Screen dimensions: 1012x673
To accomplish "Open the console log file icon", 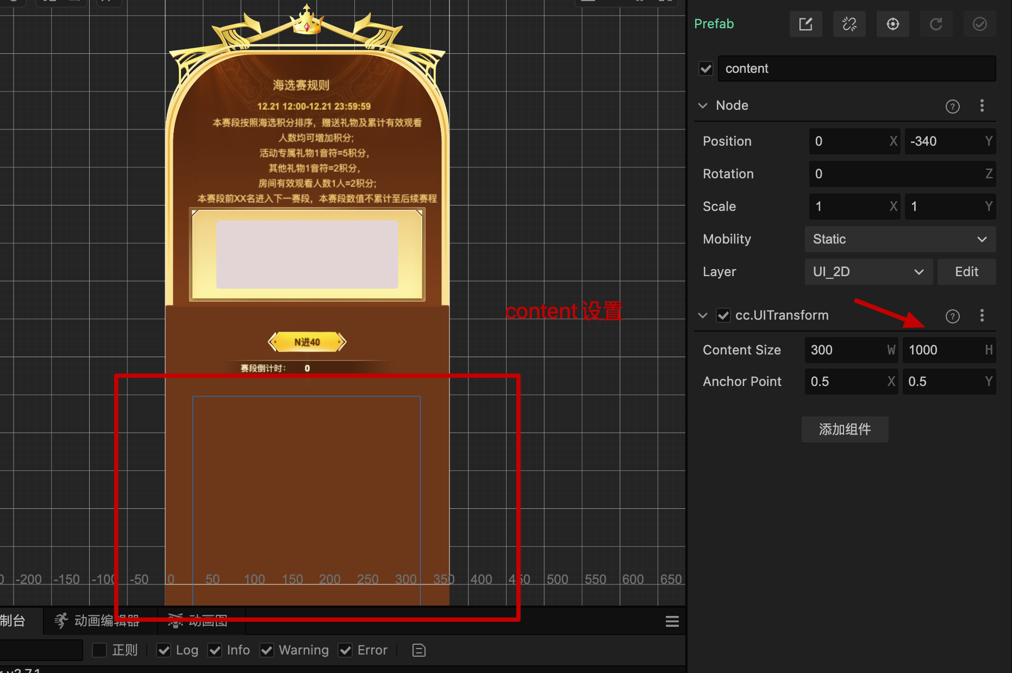I will (418, 650).
